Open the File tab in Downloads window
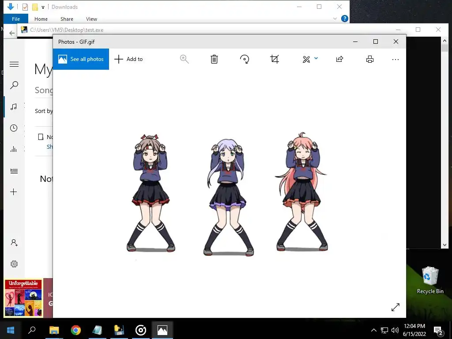The height and width of the screenshot is (339, 452). tap(16, 19)
